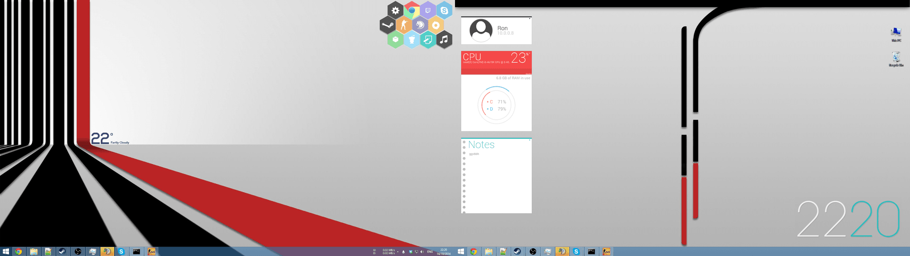Launch Origin from the hexagon launcher
The height and width of the screenshot is (256, 910).
(436, 25)
